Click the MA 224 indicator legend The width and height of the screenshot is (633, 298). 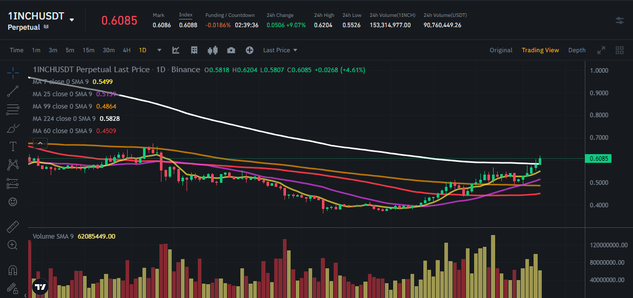(76, 118)
